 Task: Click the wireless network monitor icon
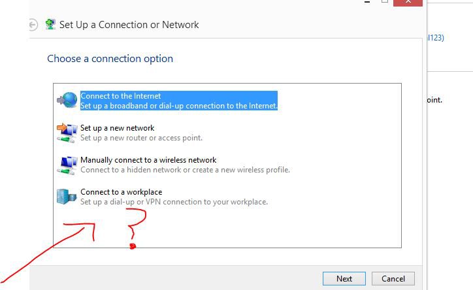[67, 163]
